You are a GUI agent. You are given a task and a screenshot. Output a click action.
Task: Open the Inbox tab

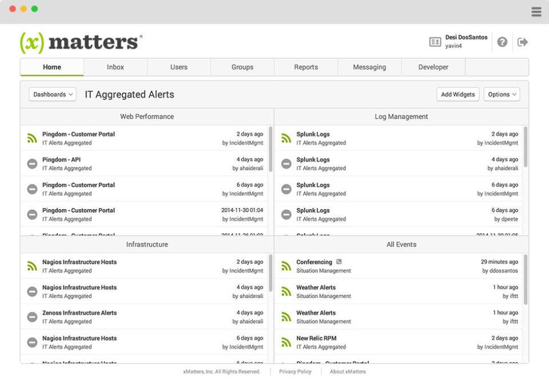115,67
